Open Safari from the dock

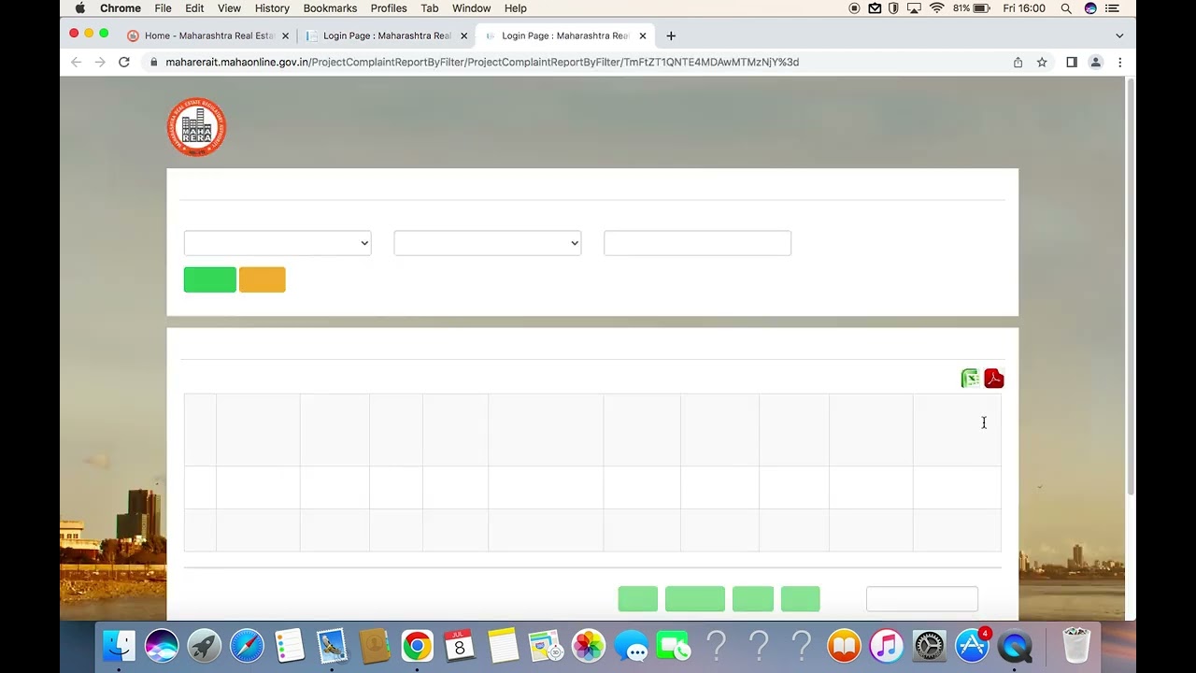point(247,646)
